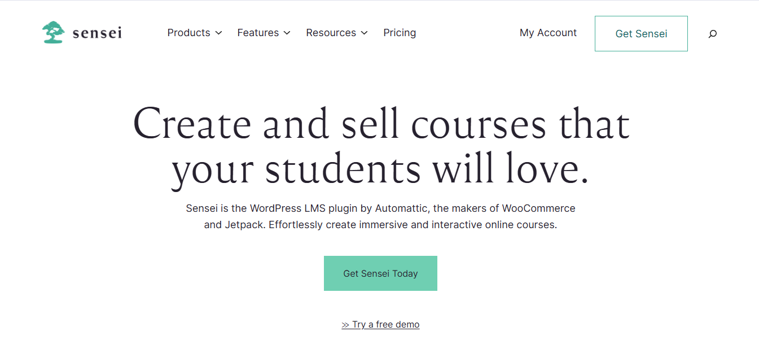Open the search magnifier icon
Image resolution: width=759 pixels, height=362 pixels.
click(x=712, y=34)
